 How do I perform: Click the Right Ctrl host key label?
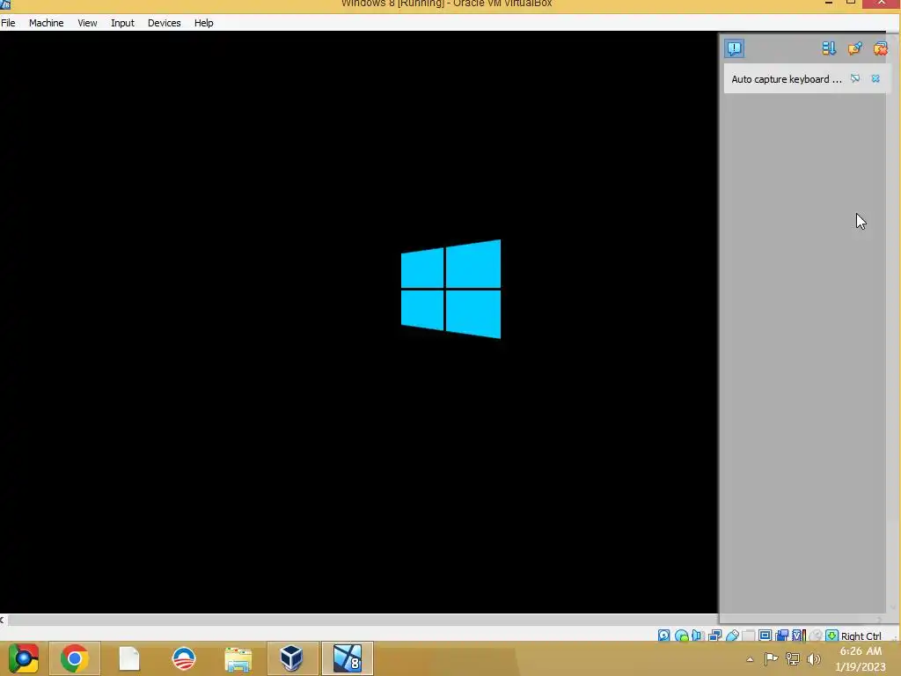861,636
